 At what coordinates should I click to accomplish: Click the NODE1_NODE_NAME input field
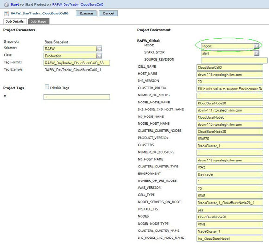tap(230, 103)
